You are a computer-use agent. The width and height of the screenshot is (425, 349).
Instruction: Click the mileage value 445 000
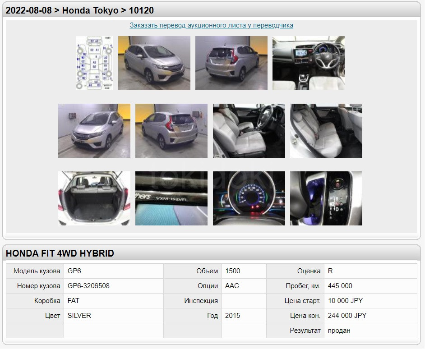click(340, 286)
